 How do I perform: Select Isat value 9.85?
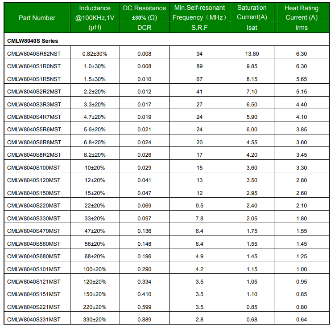(x=252, y=66)
